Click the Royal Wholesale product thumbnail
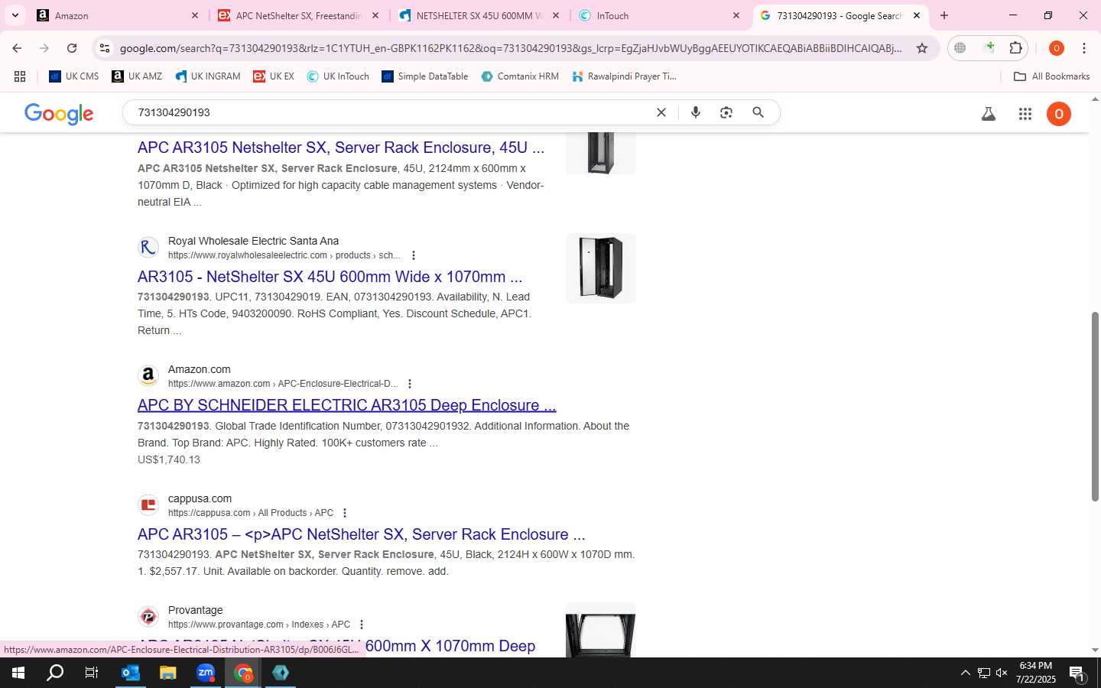The image size is (1101, 688). tap(601, 268)
